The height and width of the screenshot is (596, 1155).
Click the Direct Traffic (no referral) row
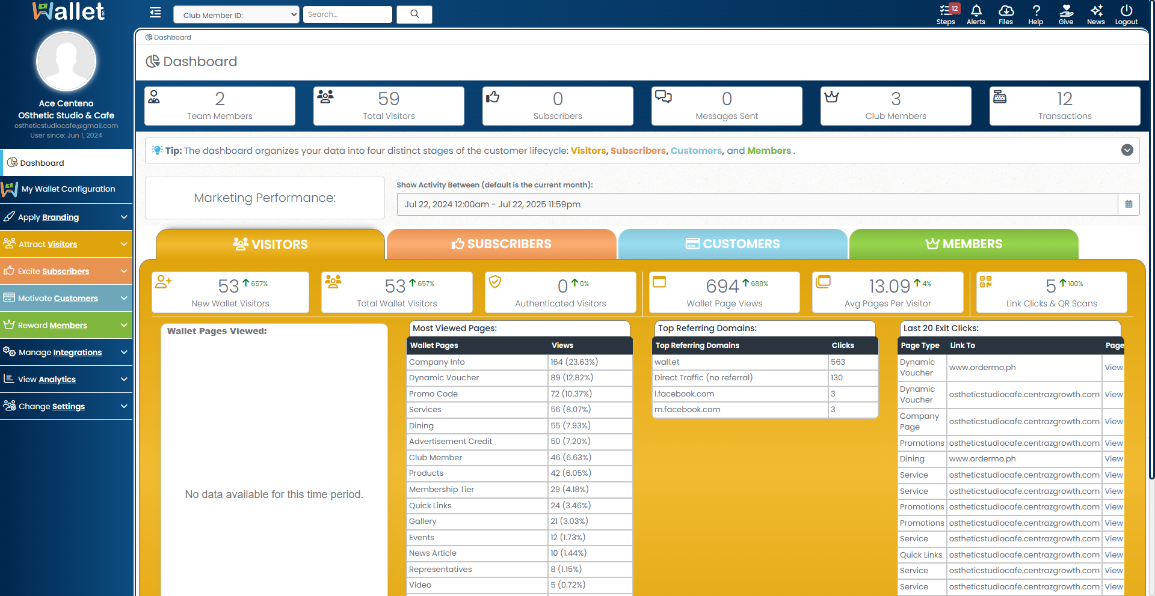pyautogui.click(x=765, y=377)
